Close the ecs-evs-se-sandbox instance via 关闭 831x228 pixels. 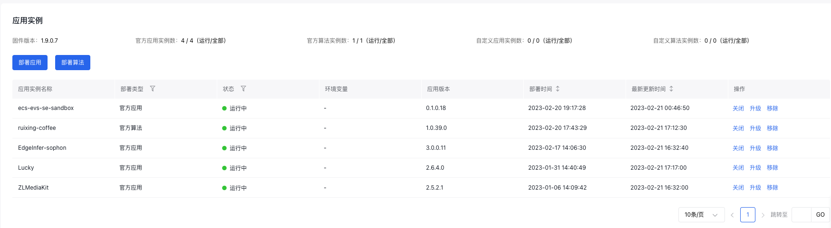pos(738,109)
